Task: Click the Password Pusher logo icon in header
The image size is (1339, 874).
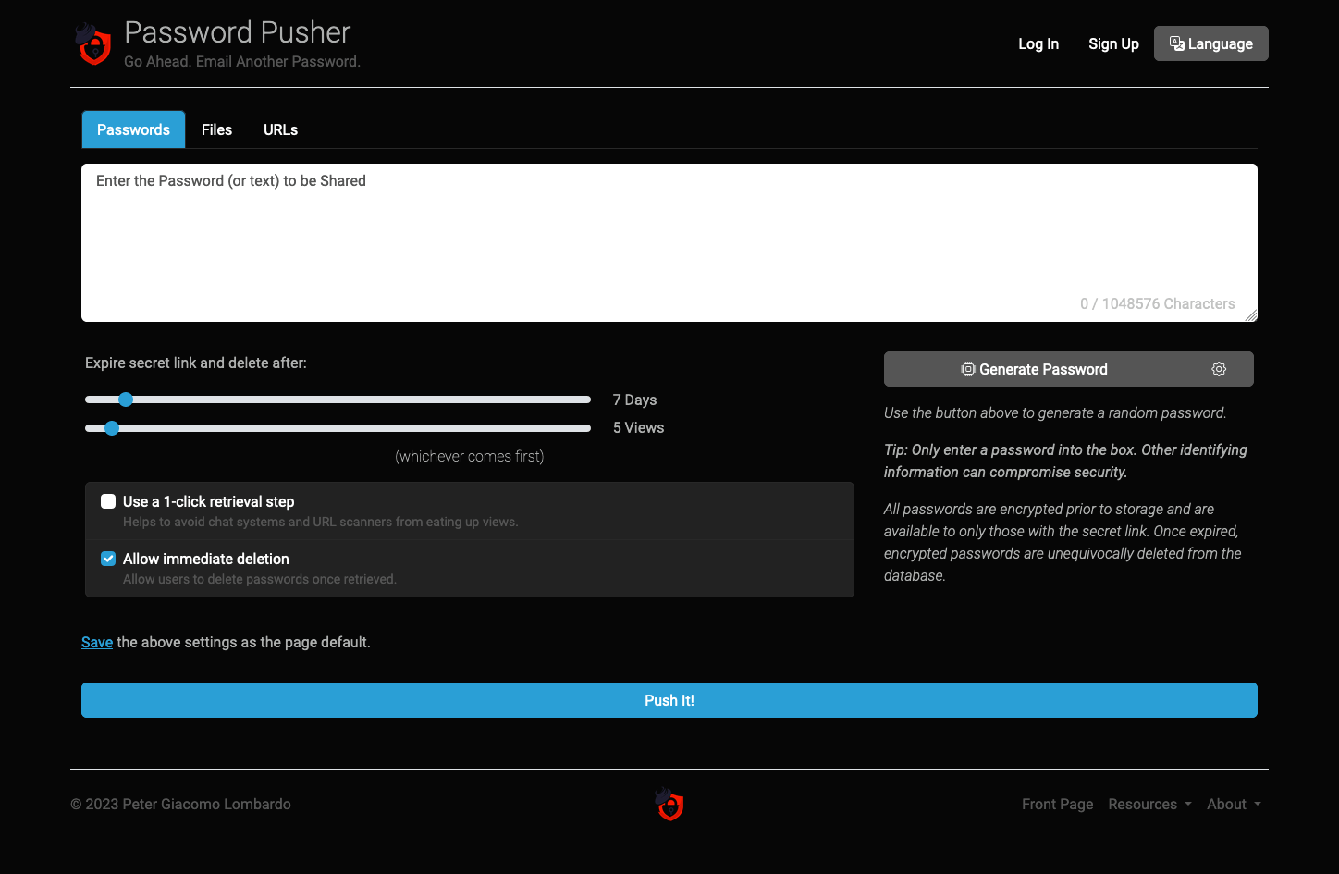Action: [93, 44]
